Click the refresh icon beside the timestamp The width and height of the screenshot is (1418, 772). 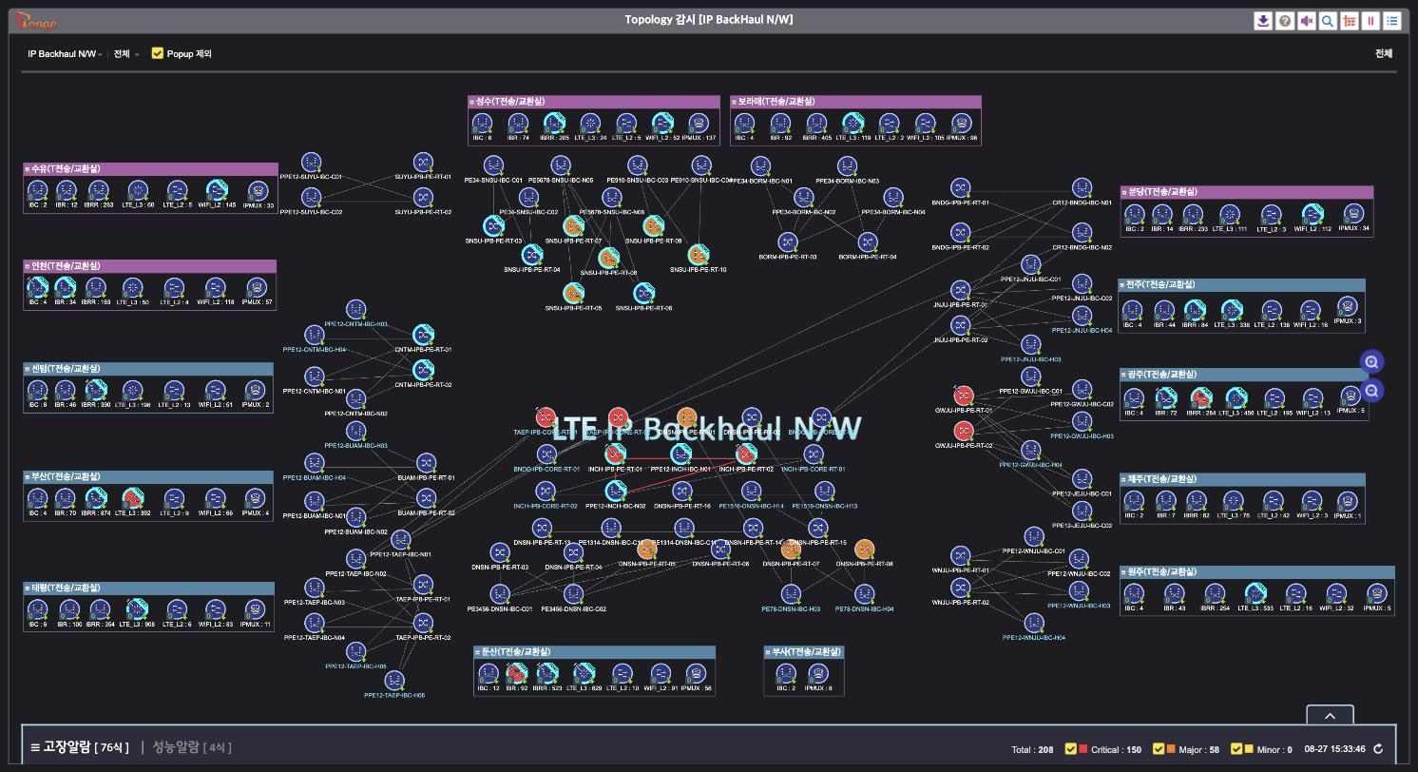(1378, 749)
